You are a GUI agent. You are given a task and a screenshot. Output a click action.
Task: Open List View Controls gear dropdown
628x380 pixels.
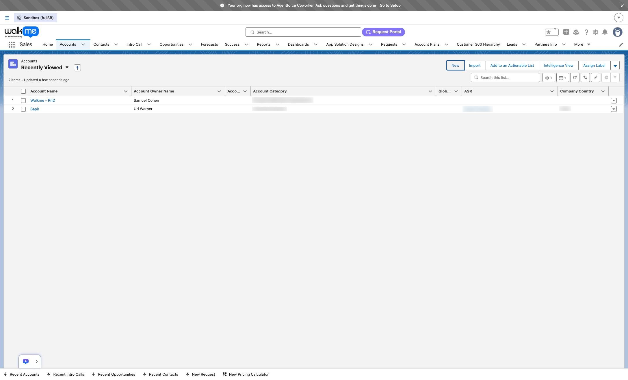click(x=549, y=77)
